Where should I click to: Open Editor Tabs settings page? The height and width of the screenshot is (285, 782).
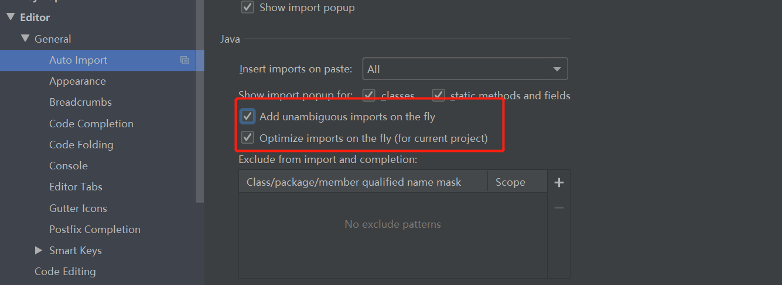point(76,187)
